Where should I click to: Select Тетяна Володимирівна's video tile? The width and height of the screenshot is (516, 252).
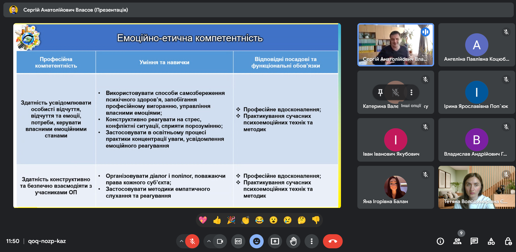coord(476,187)
